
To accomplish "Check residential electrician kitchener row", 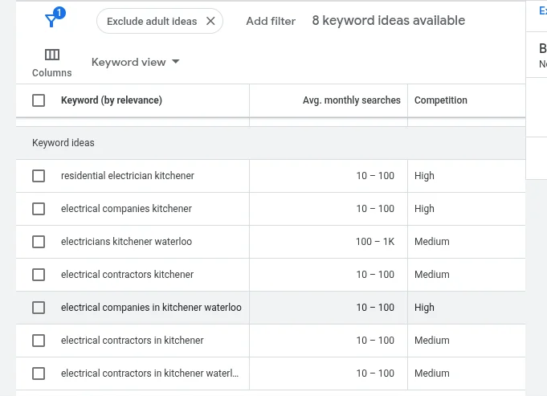I will [39, 176].
